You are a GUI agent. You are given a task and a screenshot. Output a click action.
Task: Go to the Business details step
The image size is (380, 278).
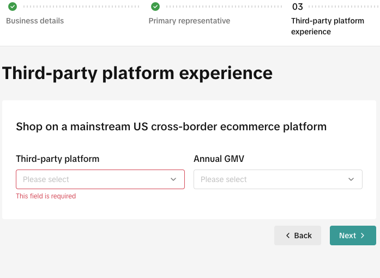[x=35, y=21]
